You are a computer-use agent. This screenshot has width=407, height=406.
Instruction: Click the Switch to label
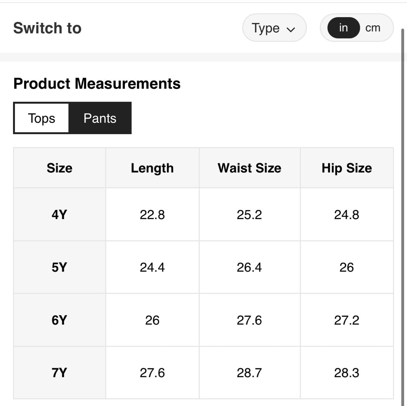click(47, 28)
